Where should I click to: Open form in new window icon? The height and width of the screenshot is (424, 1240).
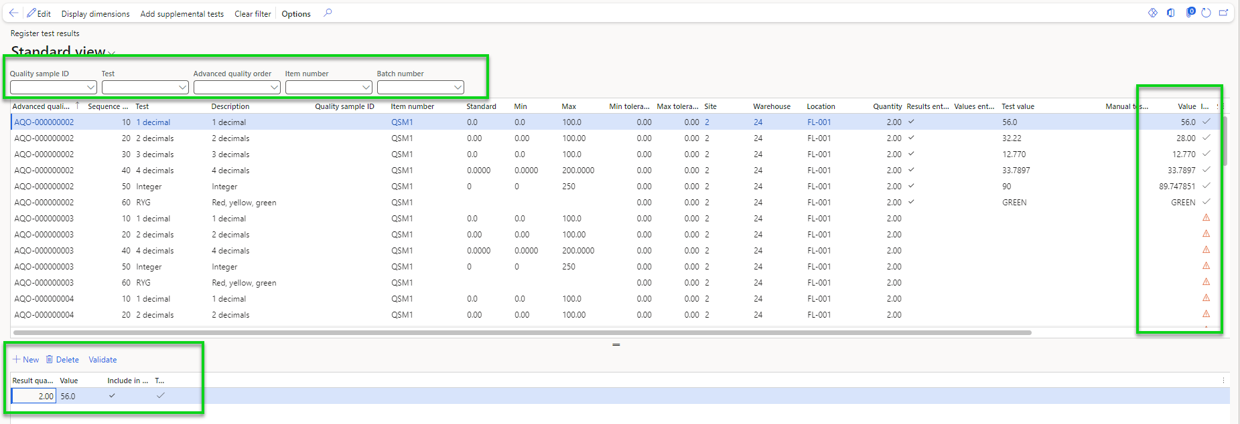pyautogui.click(x=1223, y=13)
